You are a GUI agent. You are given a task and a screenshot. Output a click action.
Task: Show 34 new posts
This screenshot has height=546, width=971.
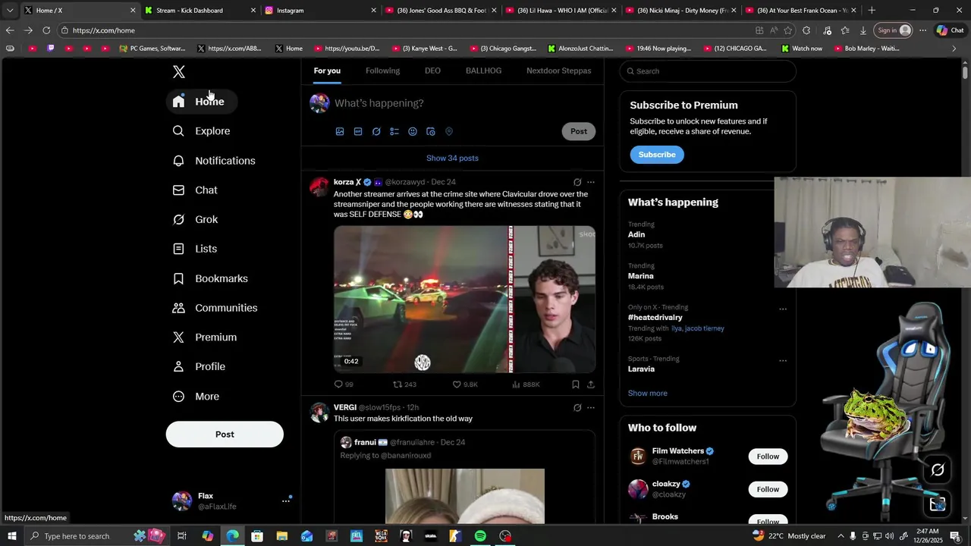452,158
